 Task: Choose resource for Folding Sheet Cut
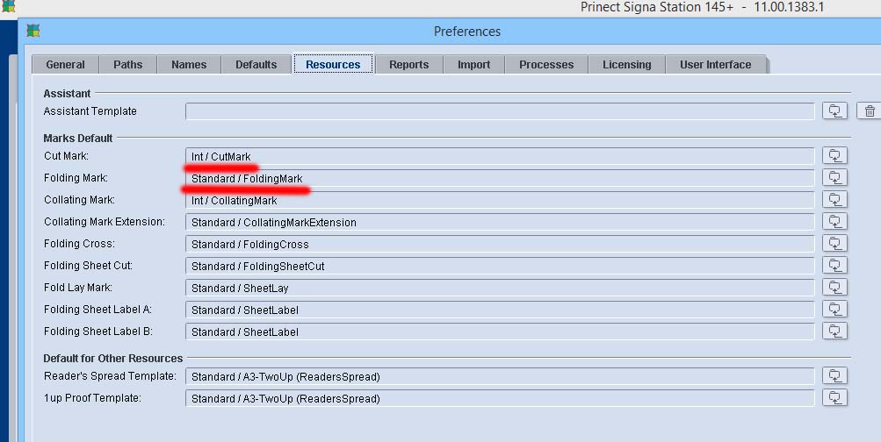[x=834, y=265]
